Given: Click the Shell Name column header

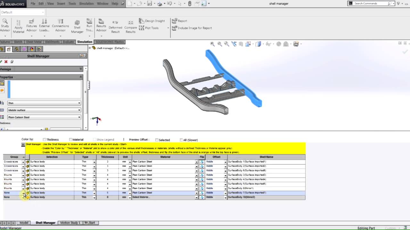Looking at the screenshot, I should pos(266,157).
